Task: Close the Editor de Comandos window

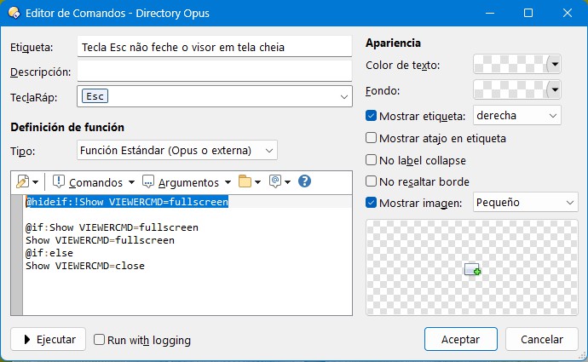Action: click(568, 13)
